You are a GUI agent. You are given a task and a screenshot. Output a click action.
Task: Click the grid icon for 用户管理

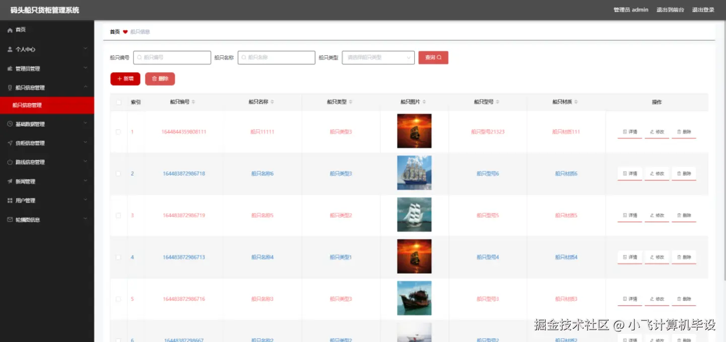pos(10,201)
